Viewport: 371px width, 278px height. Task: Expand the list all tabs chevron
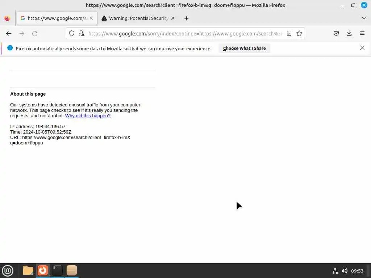pyautogui.click(x=364, y=18)
